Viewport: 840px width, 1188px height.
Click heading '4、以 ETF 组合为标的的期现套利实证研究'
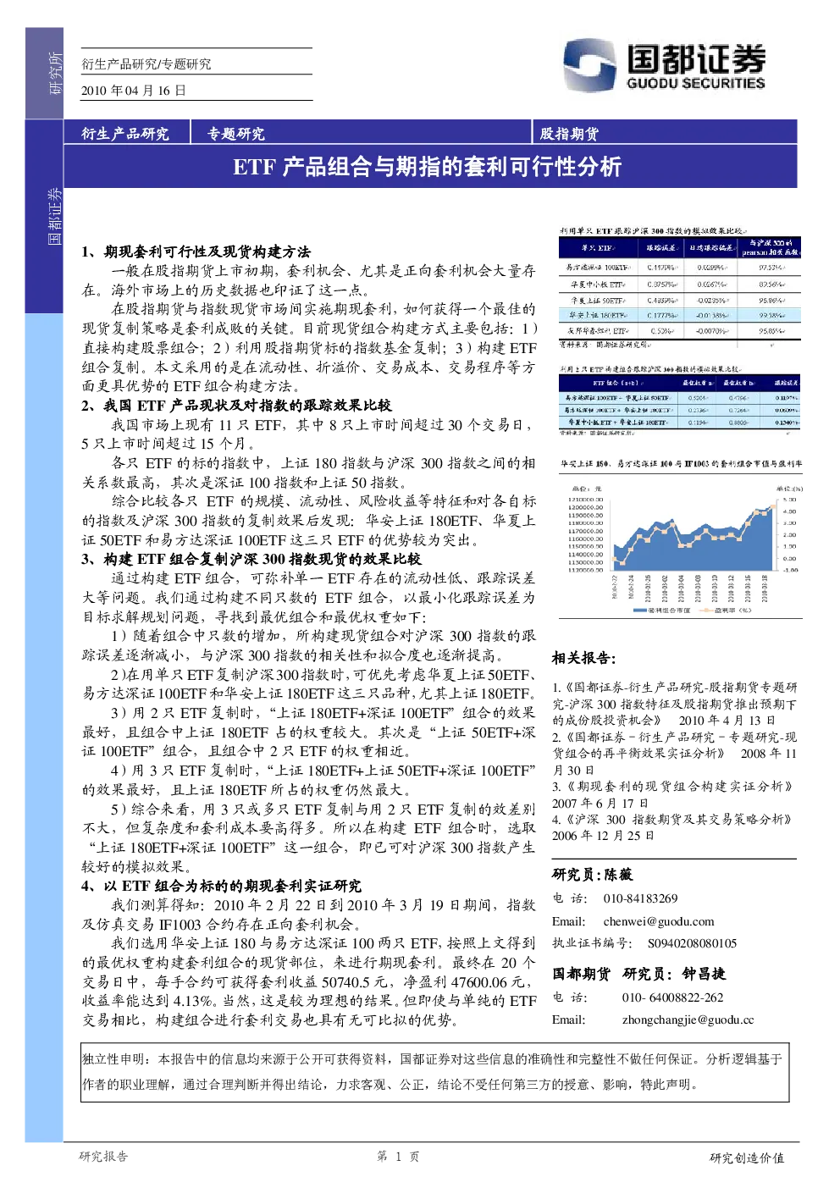click(x=222, y=886)
